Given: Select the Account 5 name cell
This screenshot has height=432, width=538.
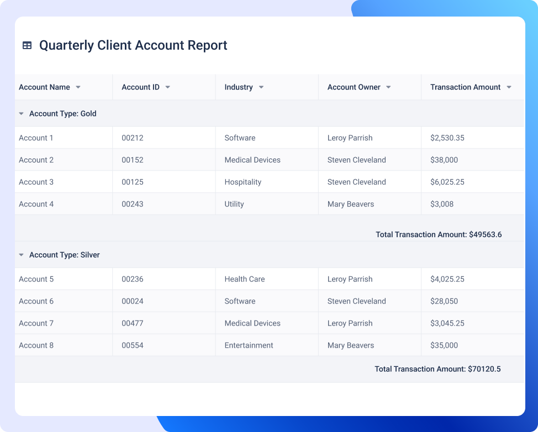Looking at the screenshot, I should point(64,279).
